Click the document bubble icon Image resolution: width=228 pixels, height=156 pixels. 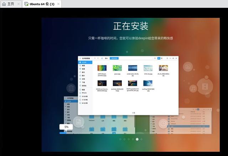(x=79, y=122)
